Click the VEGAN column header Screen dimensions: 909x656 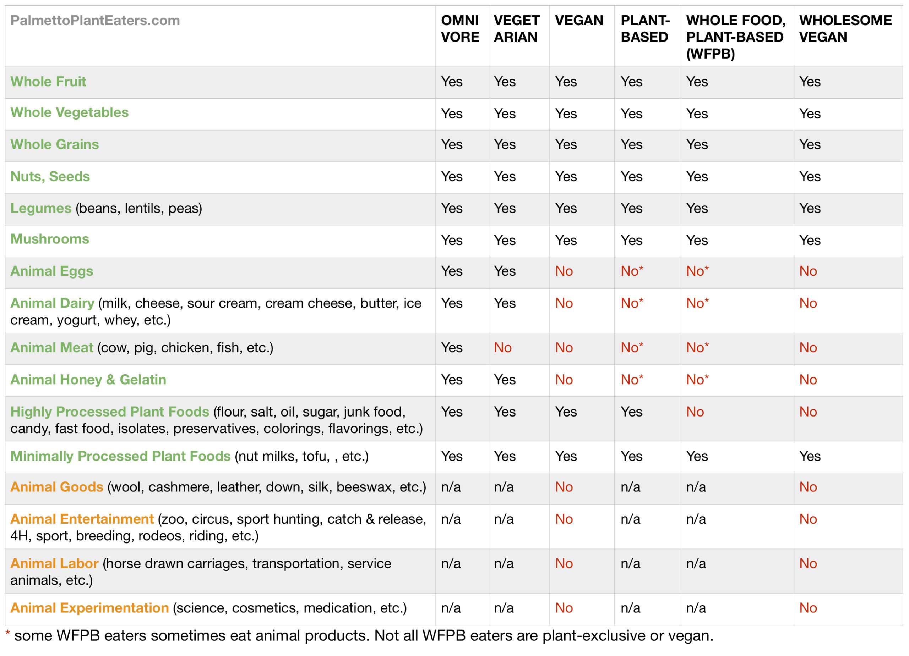pos(579,21)
